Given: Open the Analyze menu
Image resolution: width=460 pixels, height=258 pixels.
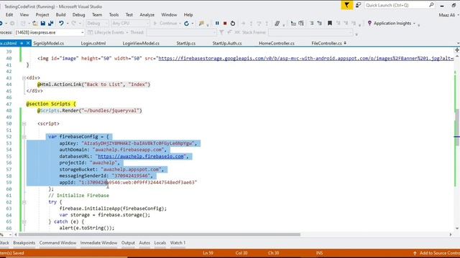Looking at the screenshot, I should (x=147, y=14).
